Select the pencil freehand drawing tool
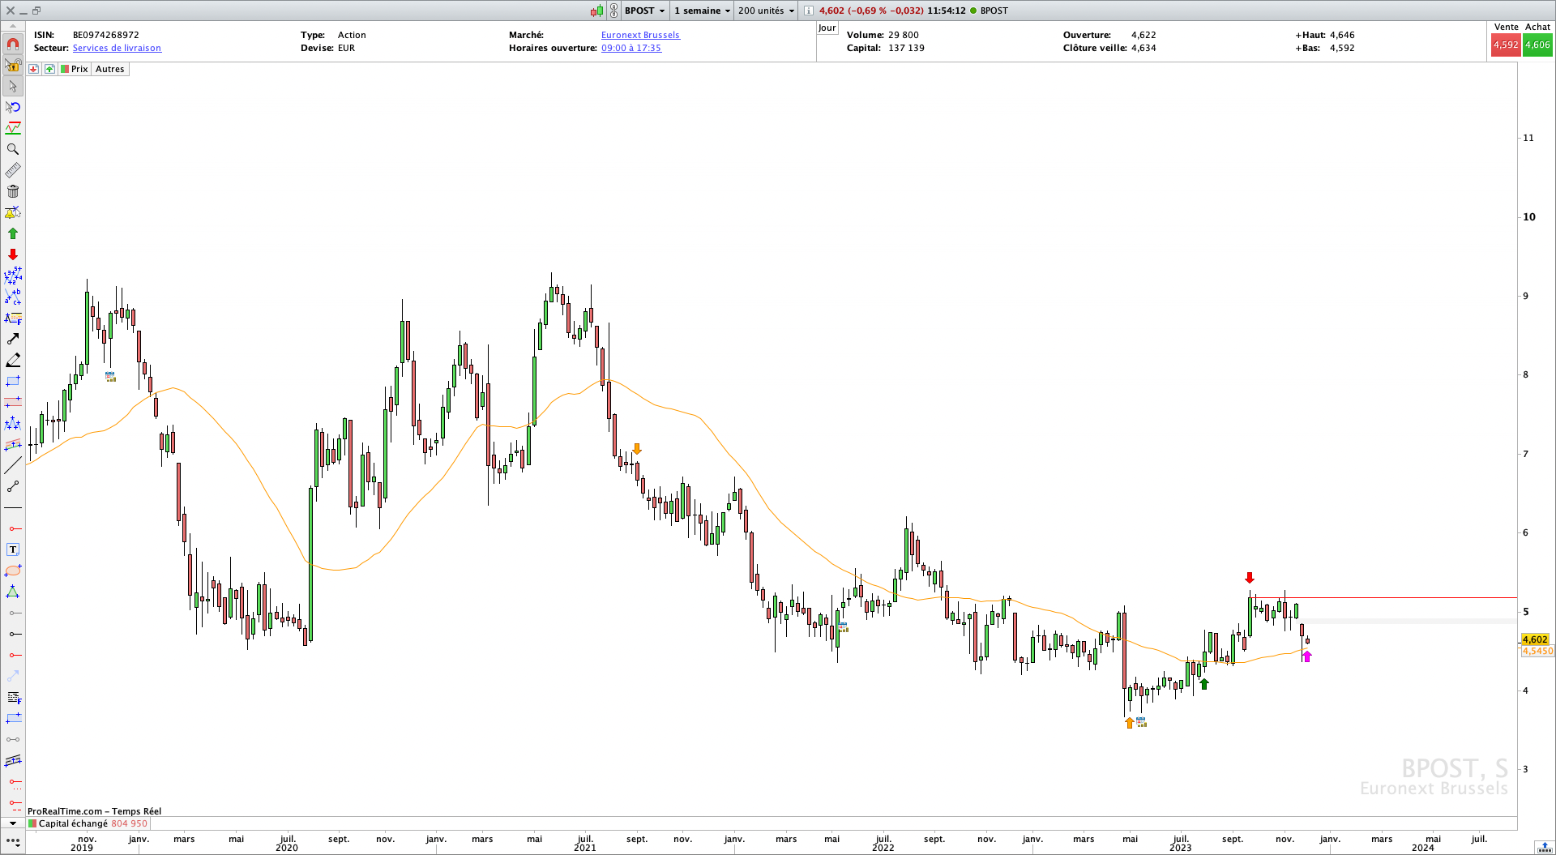 [13, 360]
